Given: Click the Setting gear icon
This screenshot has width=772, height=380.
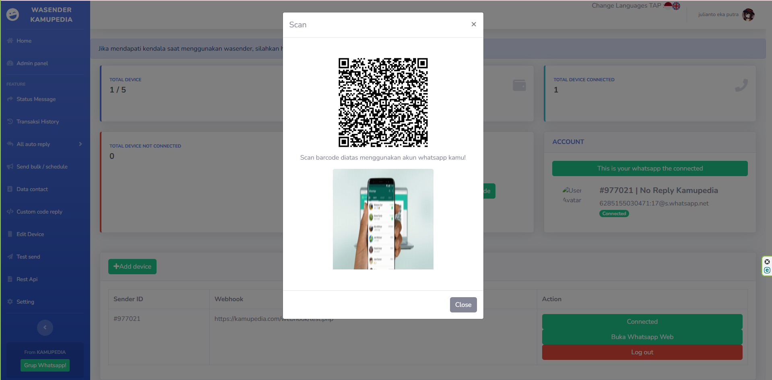Looking at the screenshot, I should pos(10,302).
